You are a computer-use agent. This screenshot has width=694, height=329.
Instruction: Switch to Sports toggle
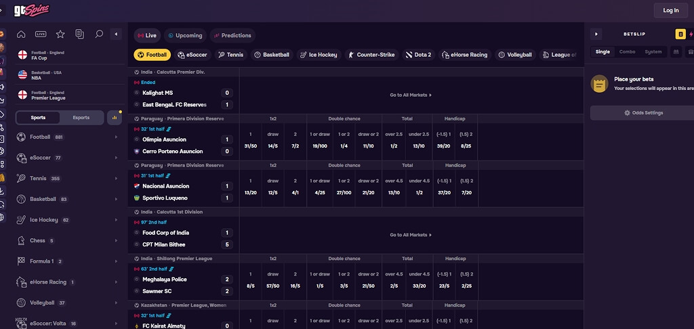(x=38, y=118)
